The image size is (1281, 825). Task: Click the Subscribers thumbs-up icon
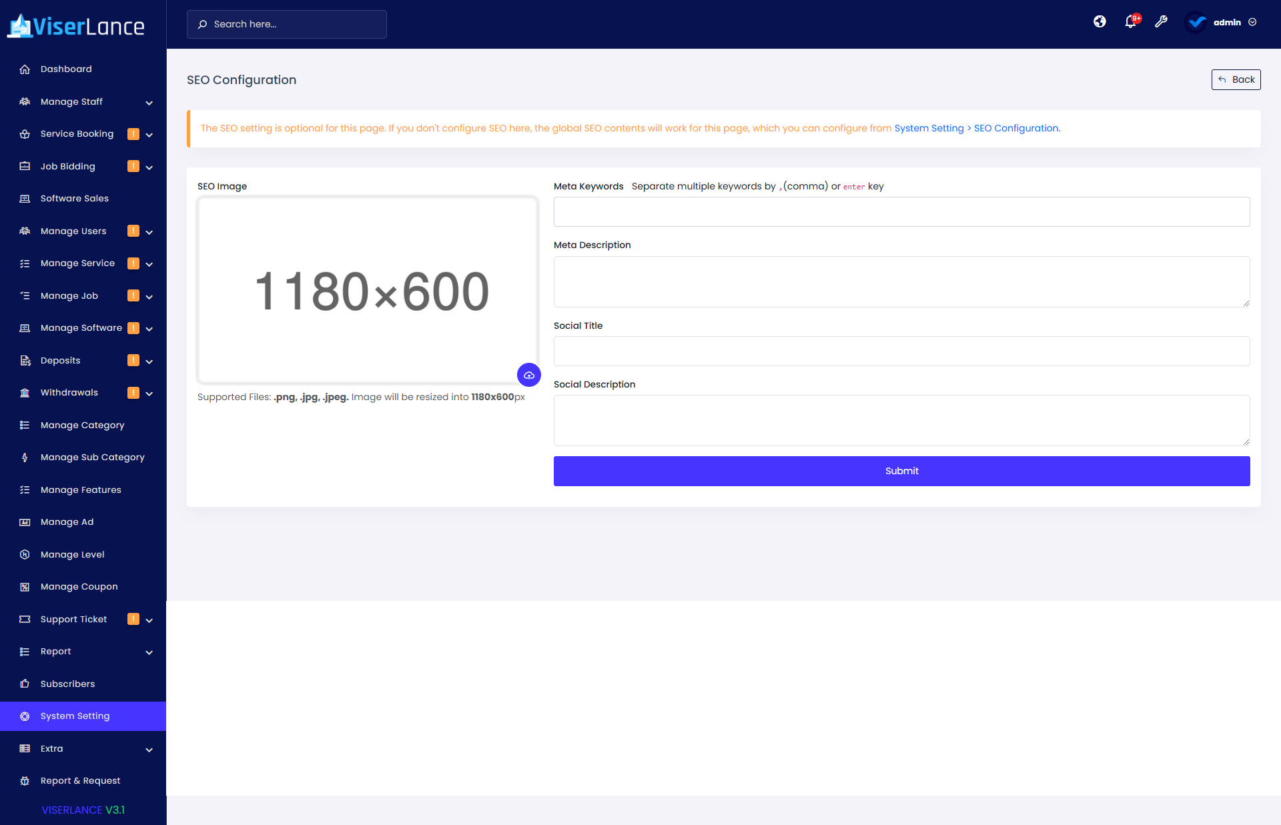pos(25,684)
